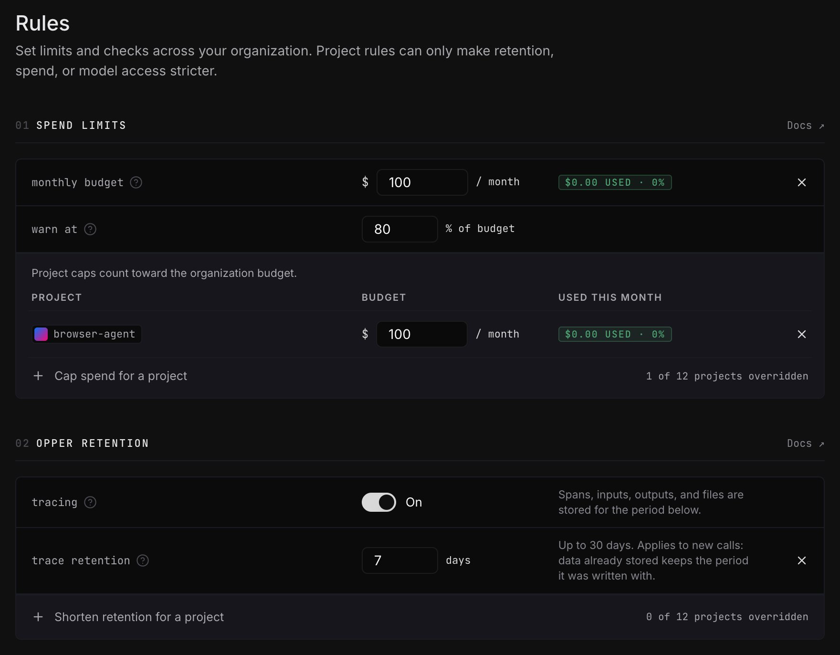
Task: Click the browser-agent project color icon
Action: (41, 334)
